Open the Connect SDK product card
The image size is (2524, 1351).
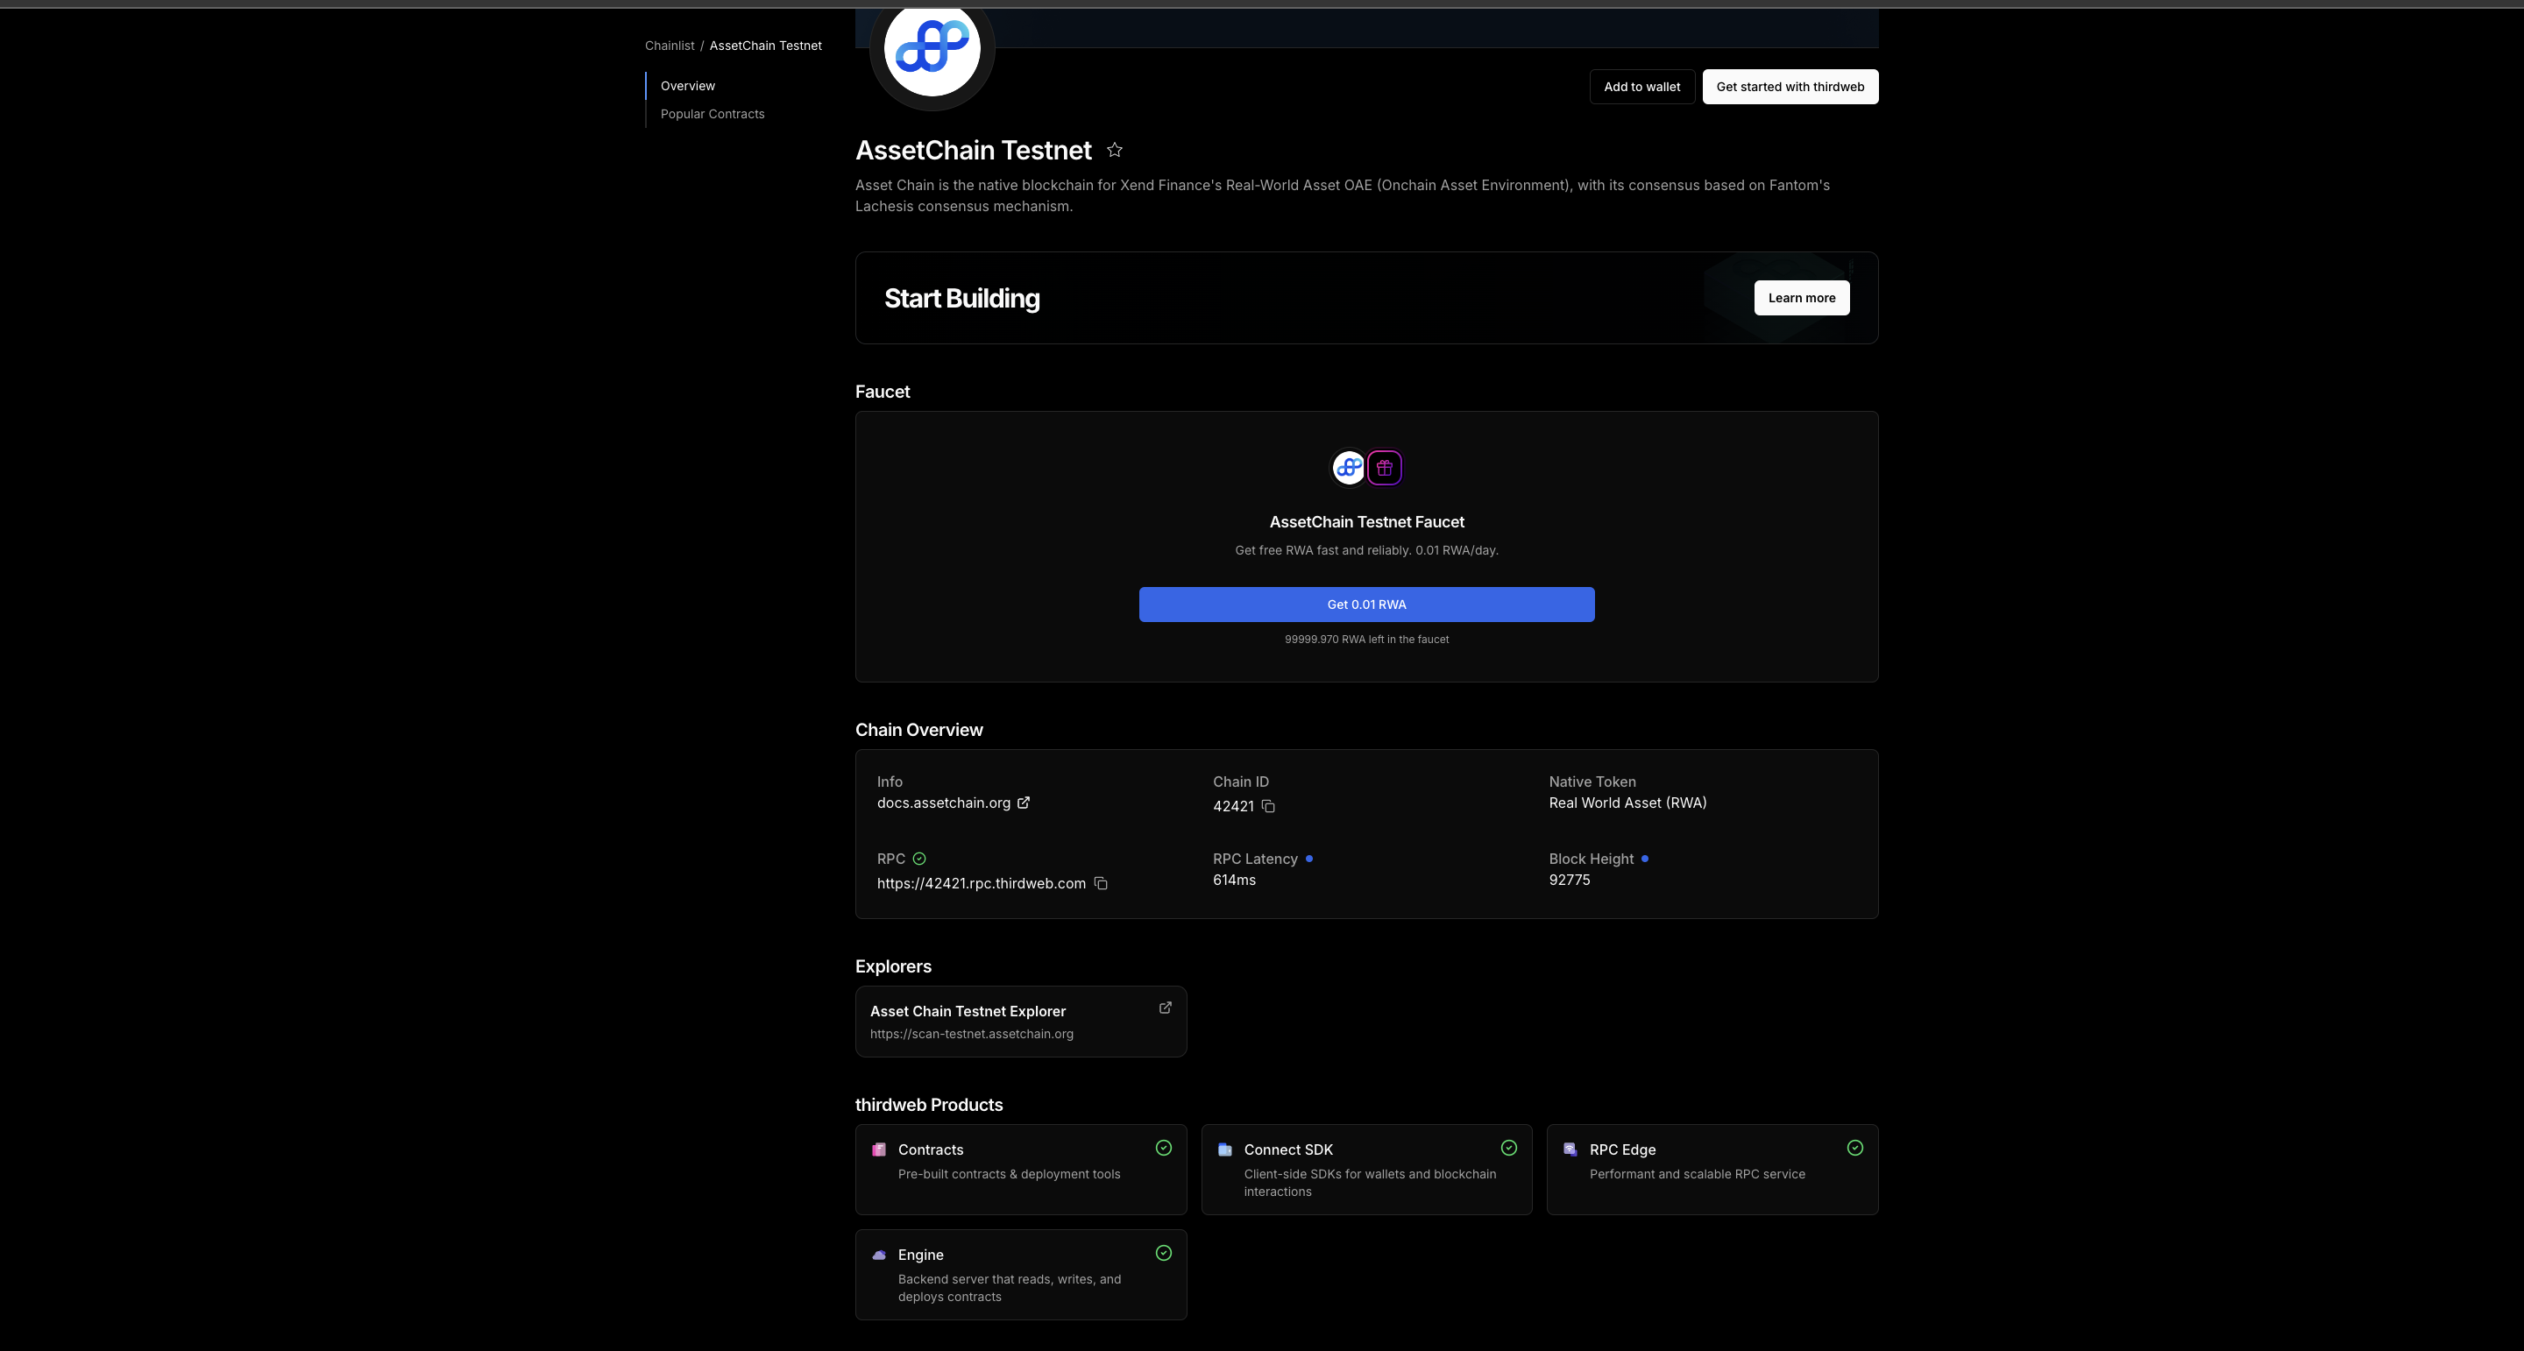click(1366, 1170)
